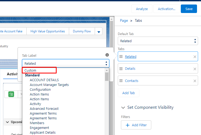Remove the Details tab with X icon
Image resolution: width=201 pixels, height=135 pixels.
(x=195, y=69)
